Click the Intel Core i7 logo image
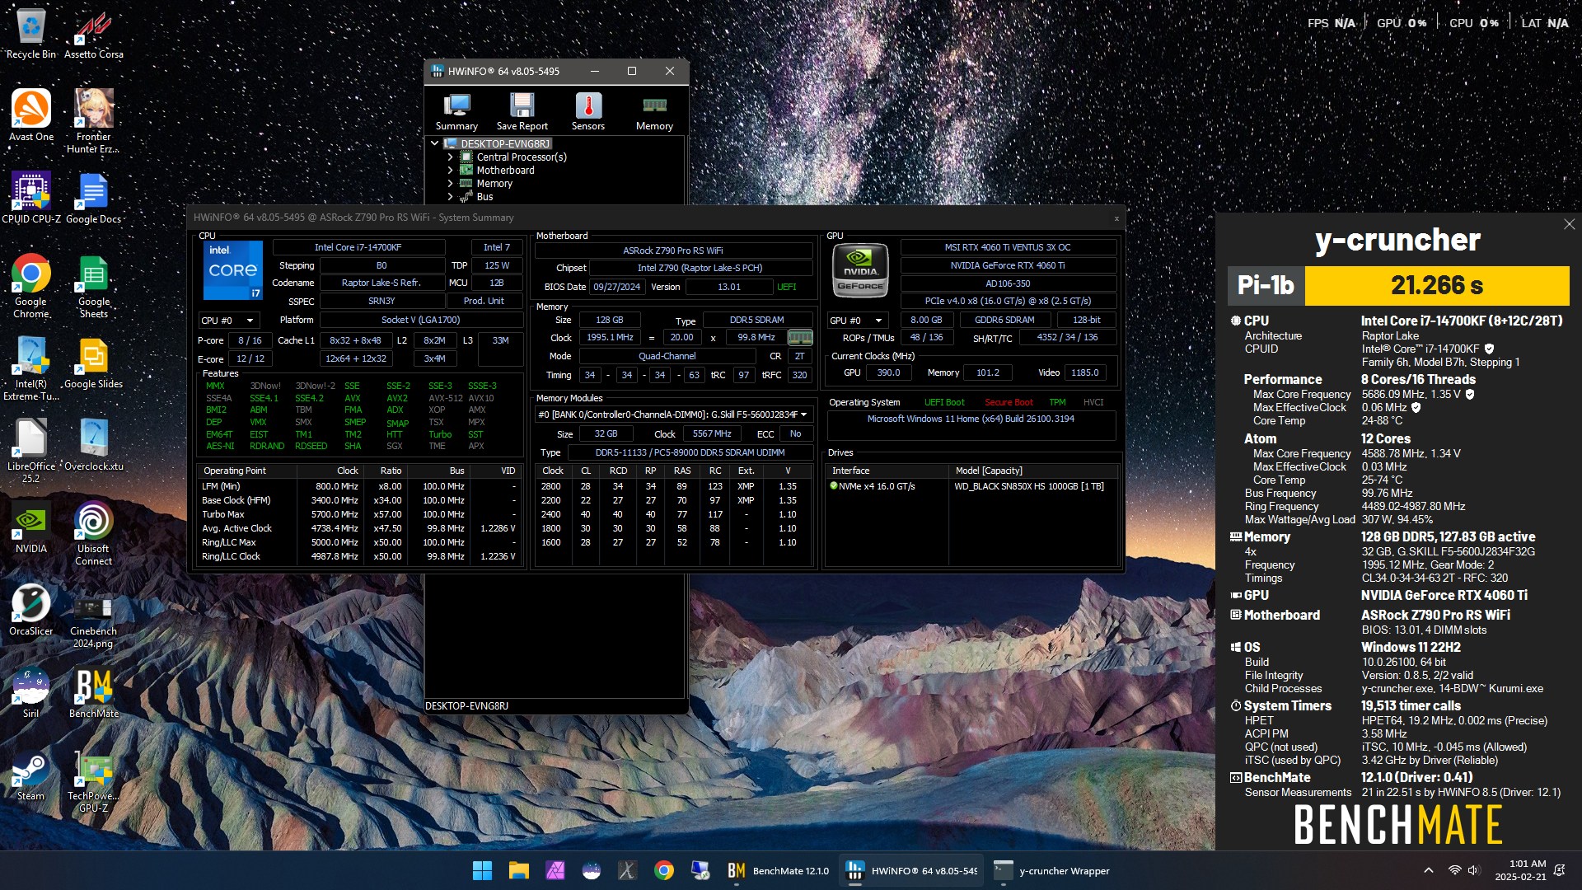Viewport: 1582px width, 890px height. pos(233,270)
